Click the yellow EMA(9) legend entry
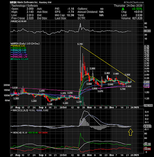This screenshot has width=154, height=157. click(18, 46)
